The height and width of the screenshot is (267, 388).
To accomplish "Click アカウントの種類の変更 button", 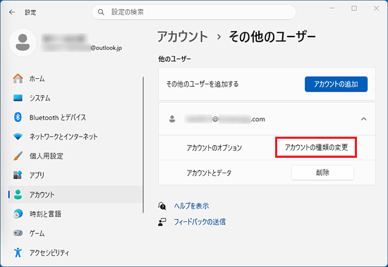I will pyautogui.click(x=316, y=147).
